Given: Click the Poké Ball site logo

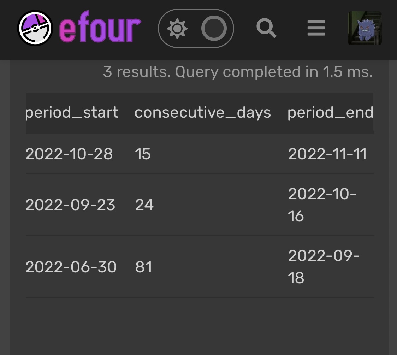Looking at the screenshot, I should tap(35, 28).
